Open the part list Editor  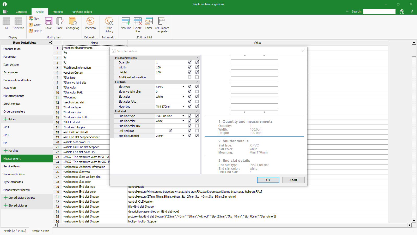coord(149,21)
